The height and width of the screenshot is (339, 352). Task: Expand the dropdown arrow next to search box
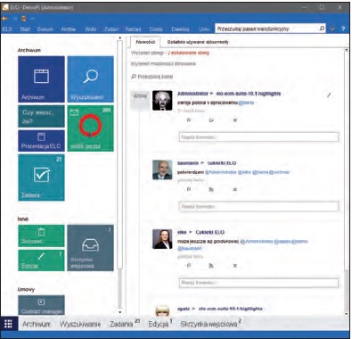click(332, 29)
